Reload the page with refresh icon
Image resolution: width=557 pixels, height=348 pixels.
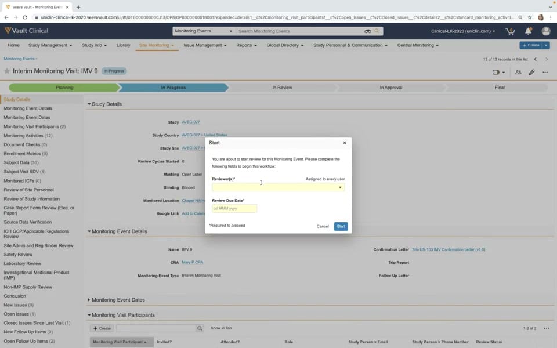coord(25,17)
